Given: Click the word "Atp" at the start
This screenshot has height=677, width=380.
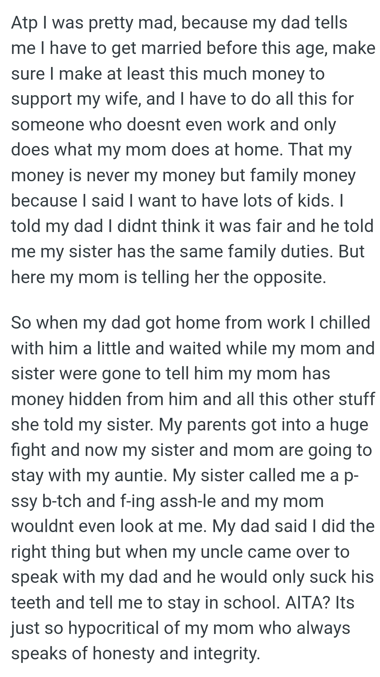Looking at the screenshot, I should 24,23.
